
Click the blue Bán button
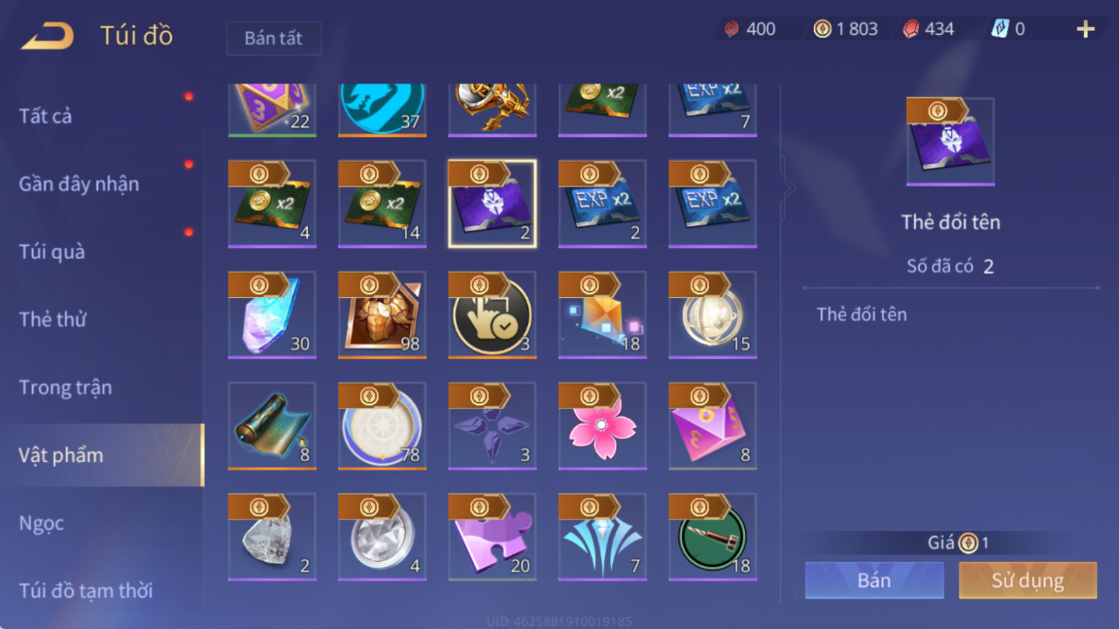tap(874, 580)
